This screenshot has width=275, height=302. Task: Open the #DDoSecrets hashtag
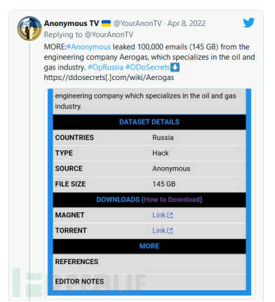pyautogui.click(x=148, y=67)
